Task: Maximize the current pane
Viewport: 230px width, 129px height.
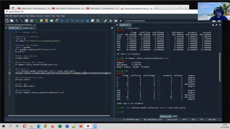Action: pos(93,21)
